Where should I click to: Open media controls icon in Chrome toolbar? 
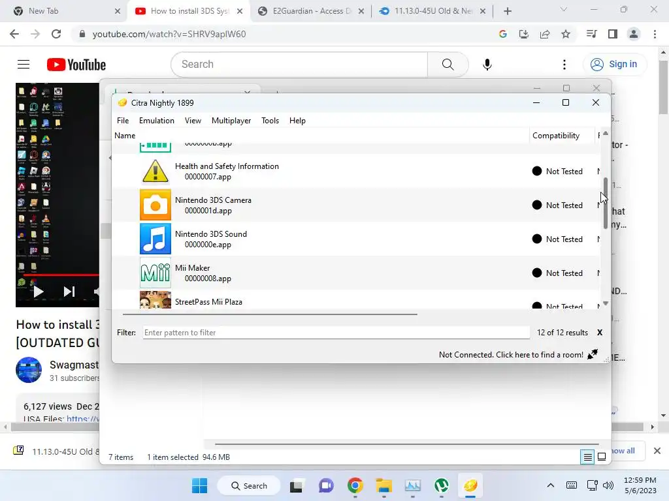[591, 34]
